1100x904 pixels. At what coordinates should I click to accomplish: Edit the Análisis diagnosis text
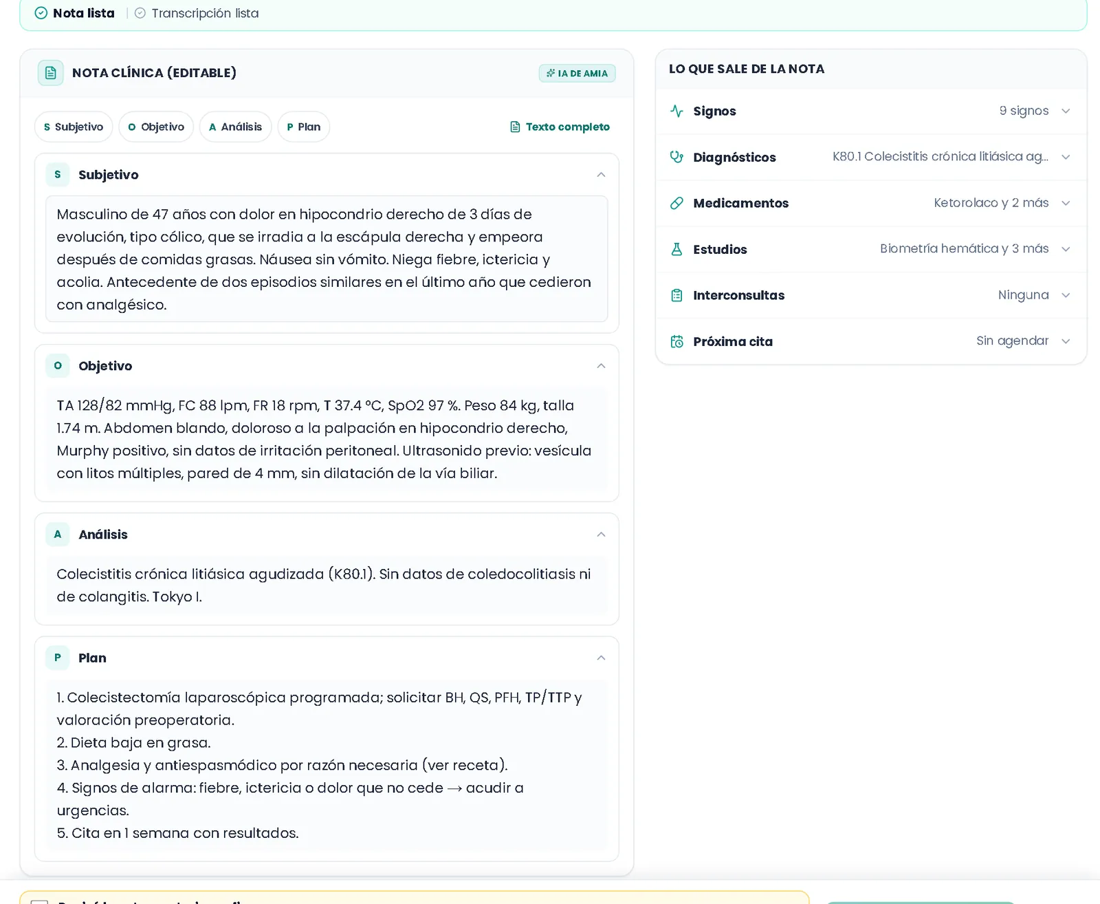pos(327,585)
